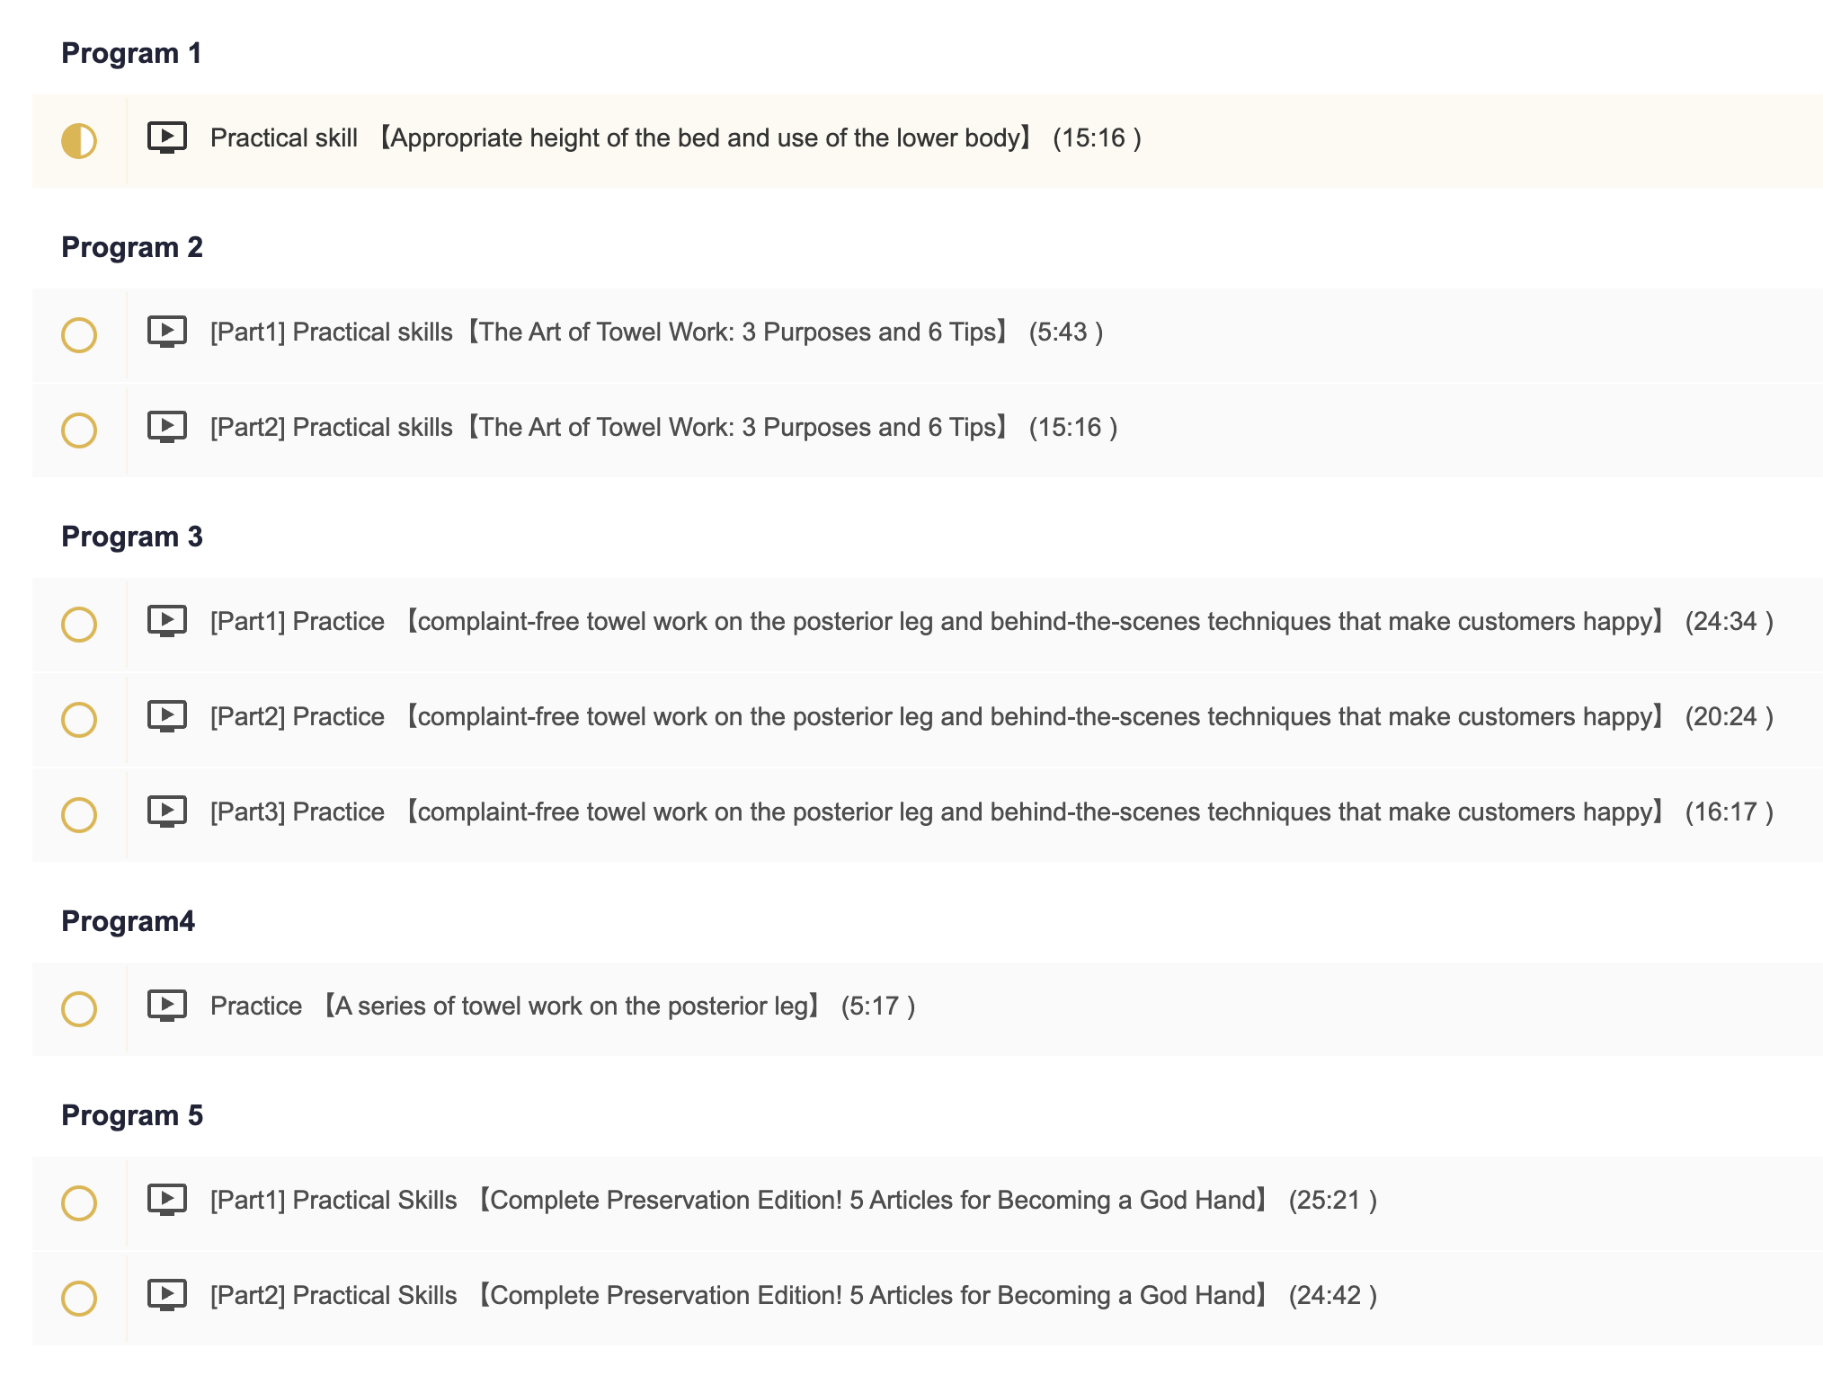Viewport: 1823px width, 1375px height.
Task: Toggle completion circle of Program 3 Part3 lesson
Action: (x=79, y=815)
